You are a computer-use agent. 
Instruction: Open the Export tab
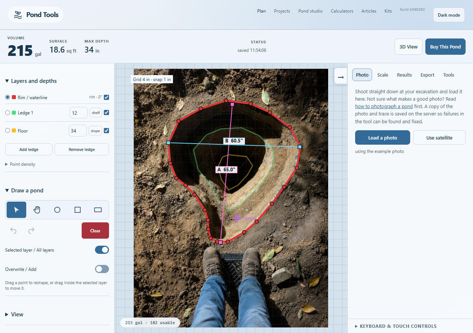428,75
